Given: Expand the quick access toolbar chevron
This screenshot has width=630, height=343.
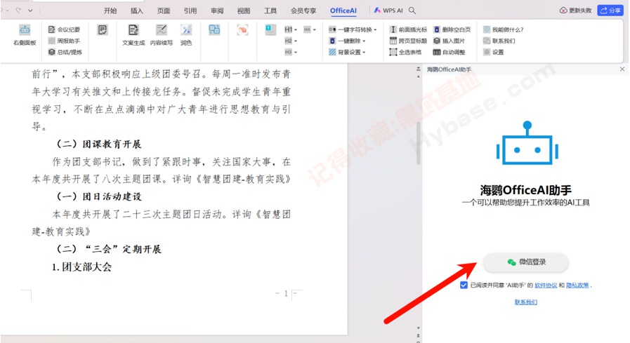Looking at the screenshot, I should (30, 11).
